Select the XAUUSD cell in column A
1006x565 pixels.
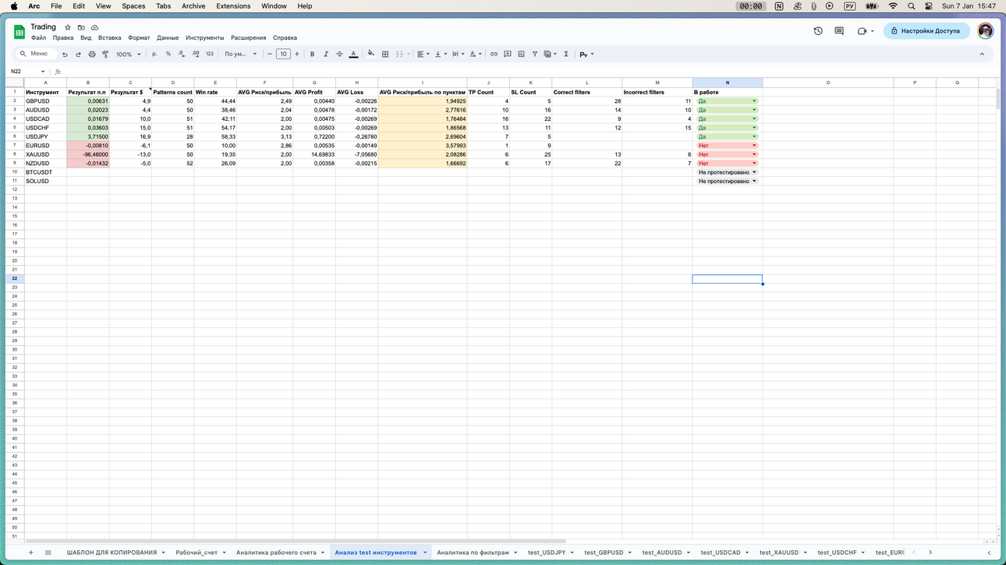[45, 154]
